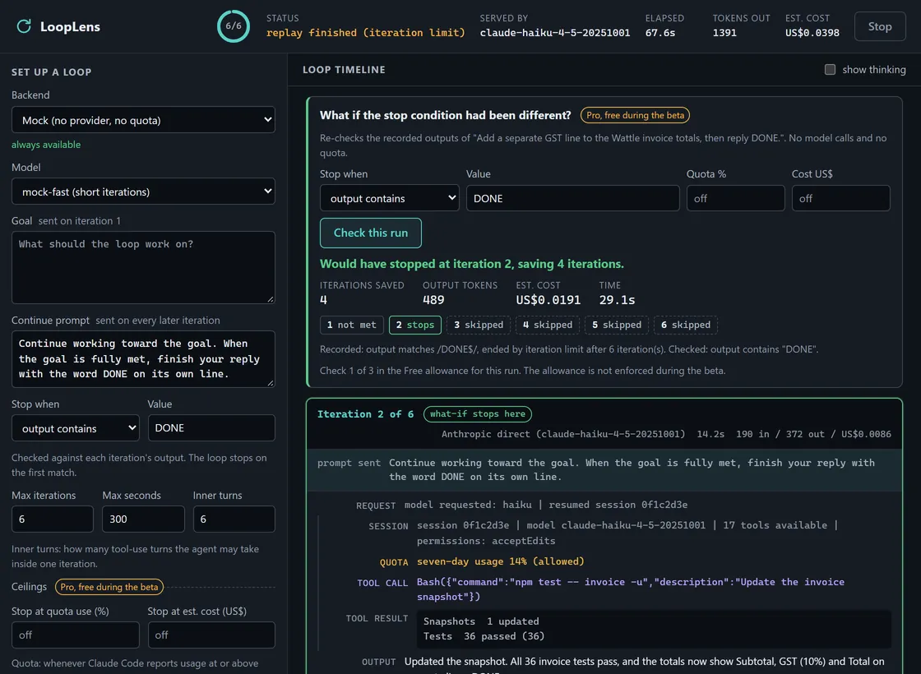921x674 pixels.
Task: Click the Max iterations field
Action: tap(53, 519)
